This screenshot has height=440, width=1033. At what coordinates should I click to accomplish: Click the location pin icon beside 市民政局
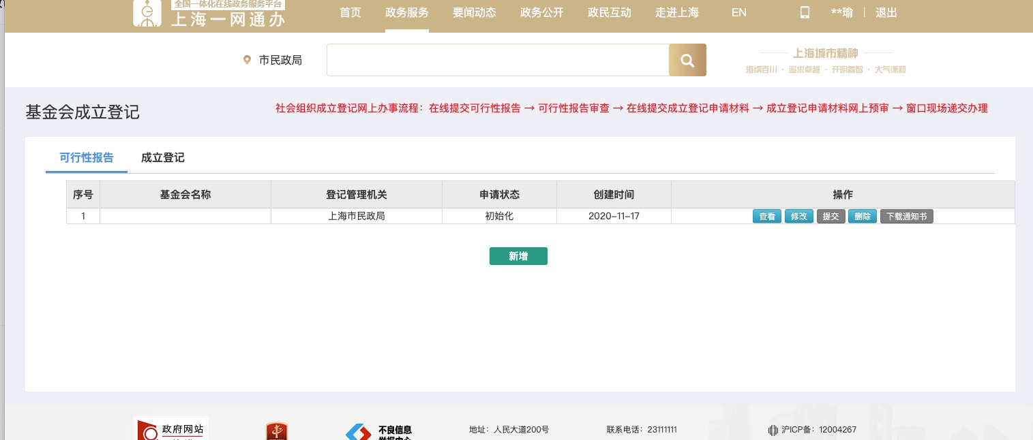(247, 60)
